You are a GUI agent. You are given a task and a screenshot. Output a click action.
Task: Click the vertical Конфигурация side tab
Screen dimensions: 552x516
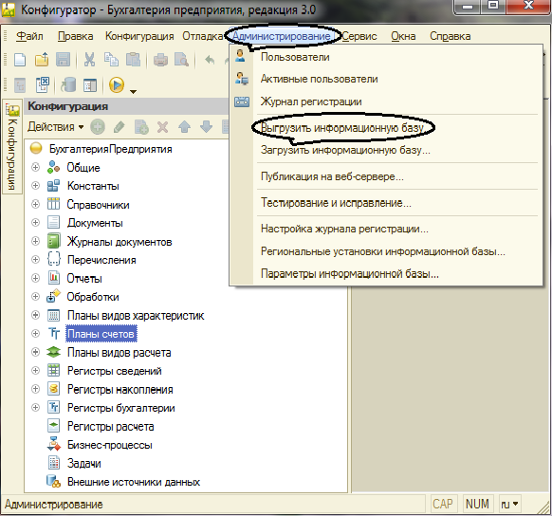coord(12,147)
